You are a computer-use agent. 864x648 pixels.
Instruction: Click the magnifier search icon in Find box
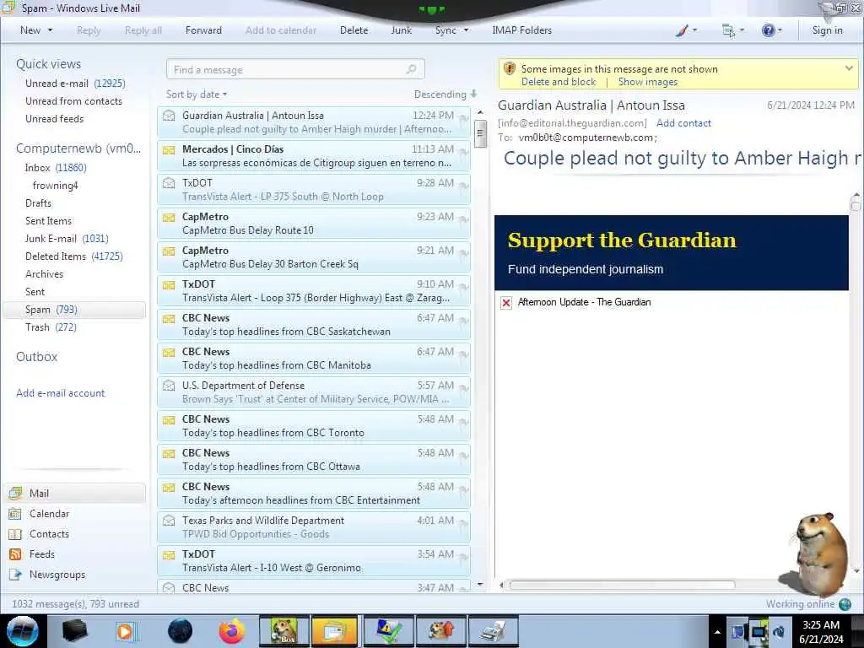(x=411, y=69)
